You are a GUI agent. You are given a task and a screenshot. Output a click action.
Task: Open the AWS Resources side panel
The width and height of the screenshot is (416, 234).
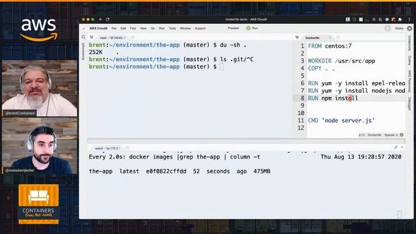click(x=409, y=81)
